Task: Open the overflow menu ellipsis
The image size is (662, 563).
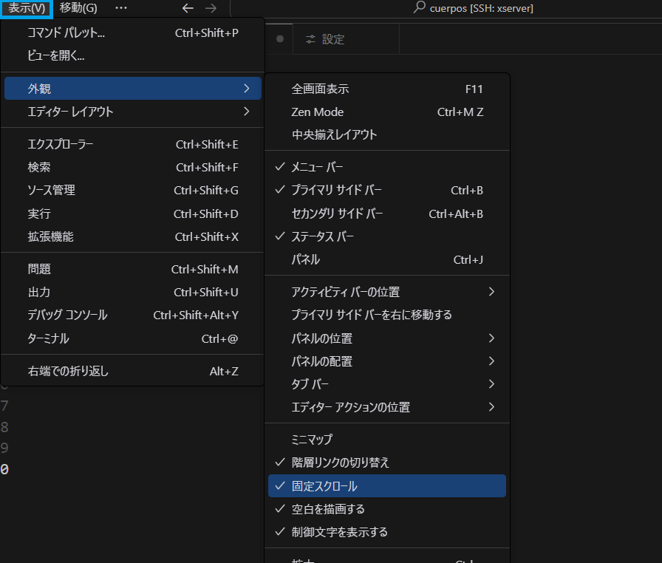Action: (x=121, y=8)
